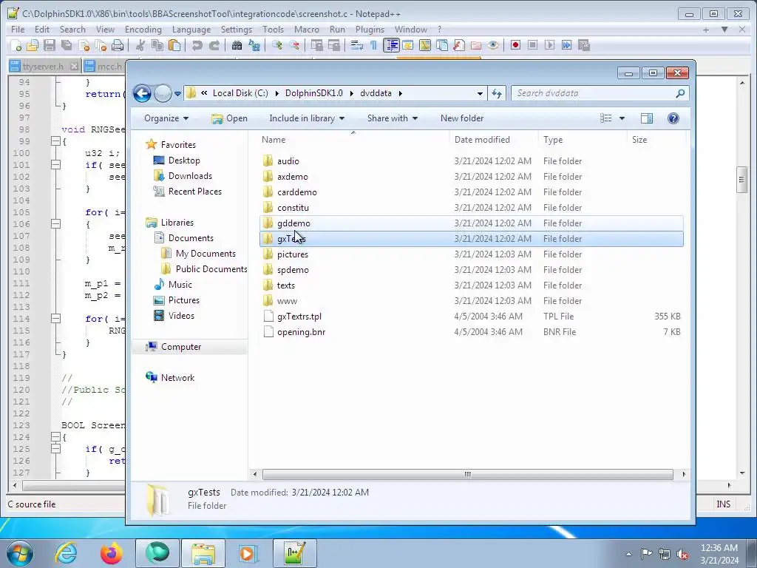Click the Open file icon in Notepad++ toolbar
757x568 pixels.
(x=33, y=45)
